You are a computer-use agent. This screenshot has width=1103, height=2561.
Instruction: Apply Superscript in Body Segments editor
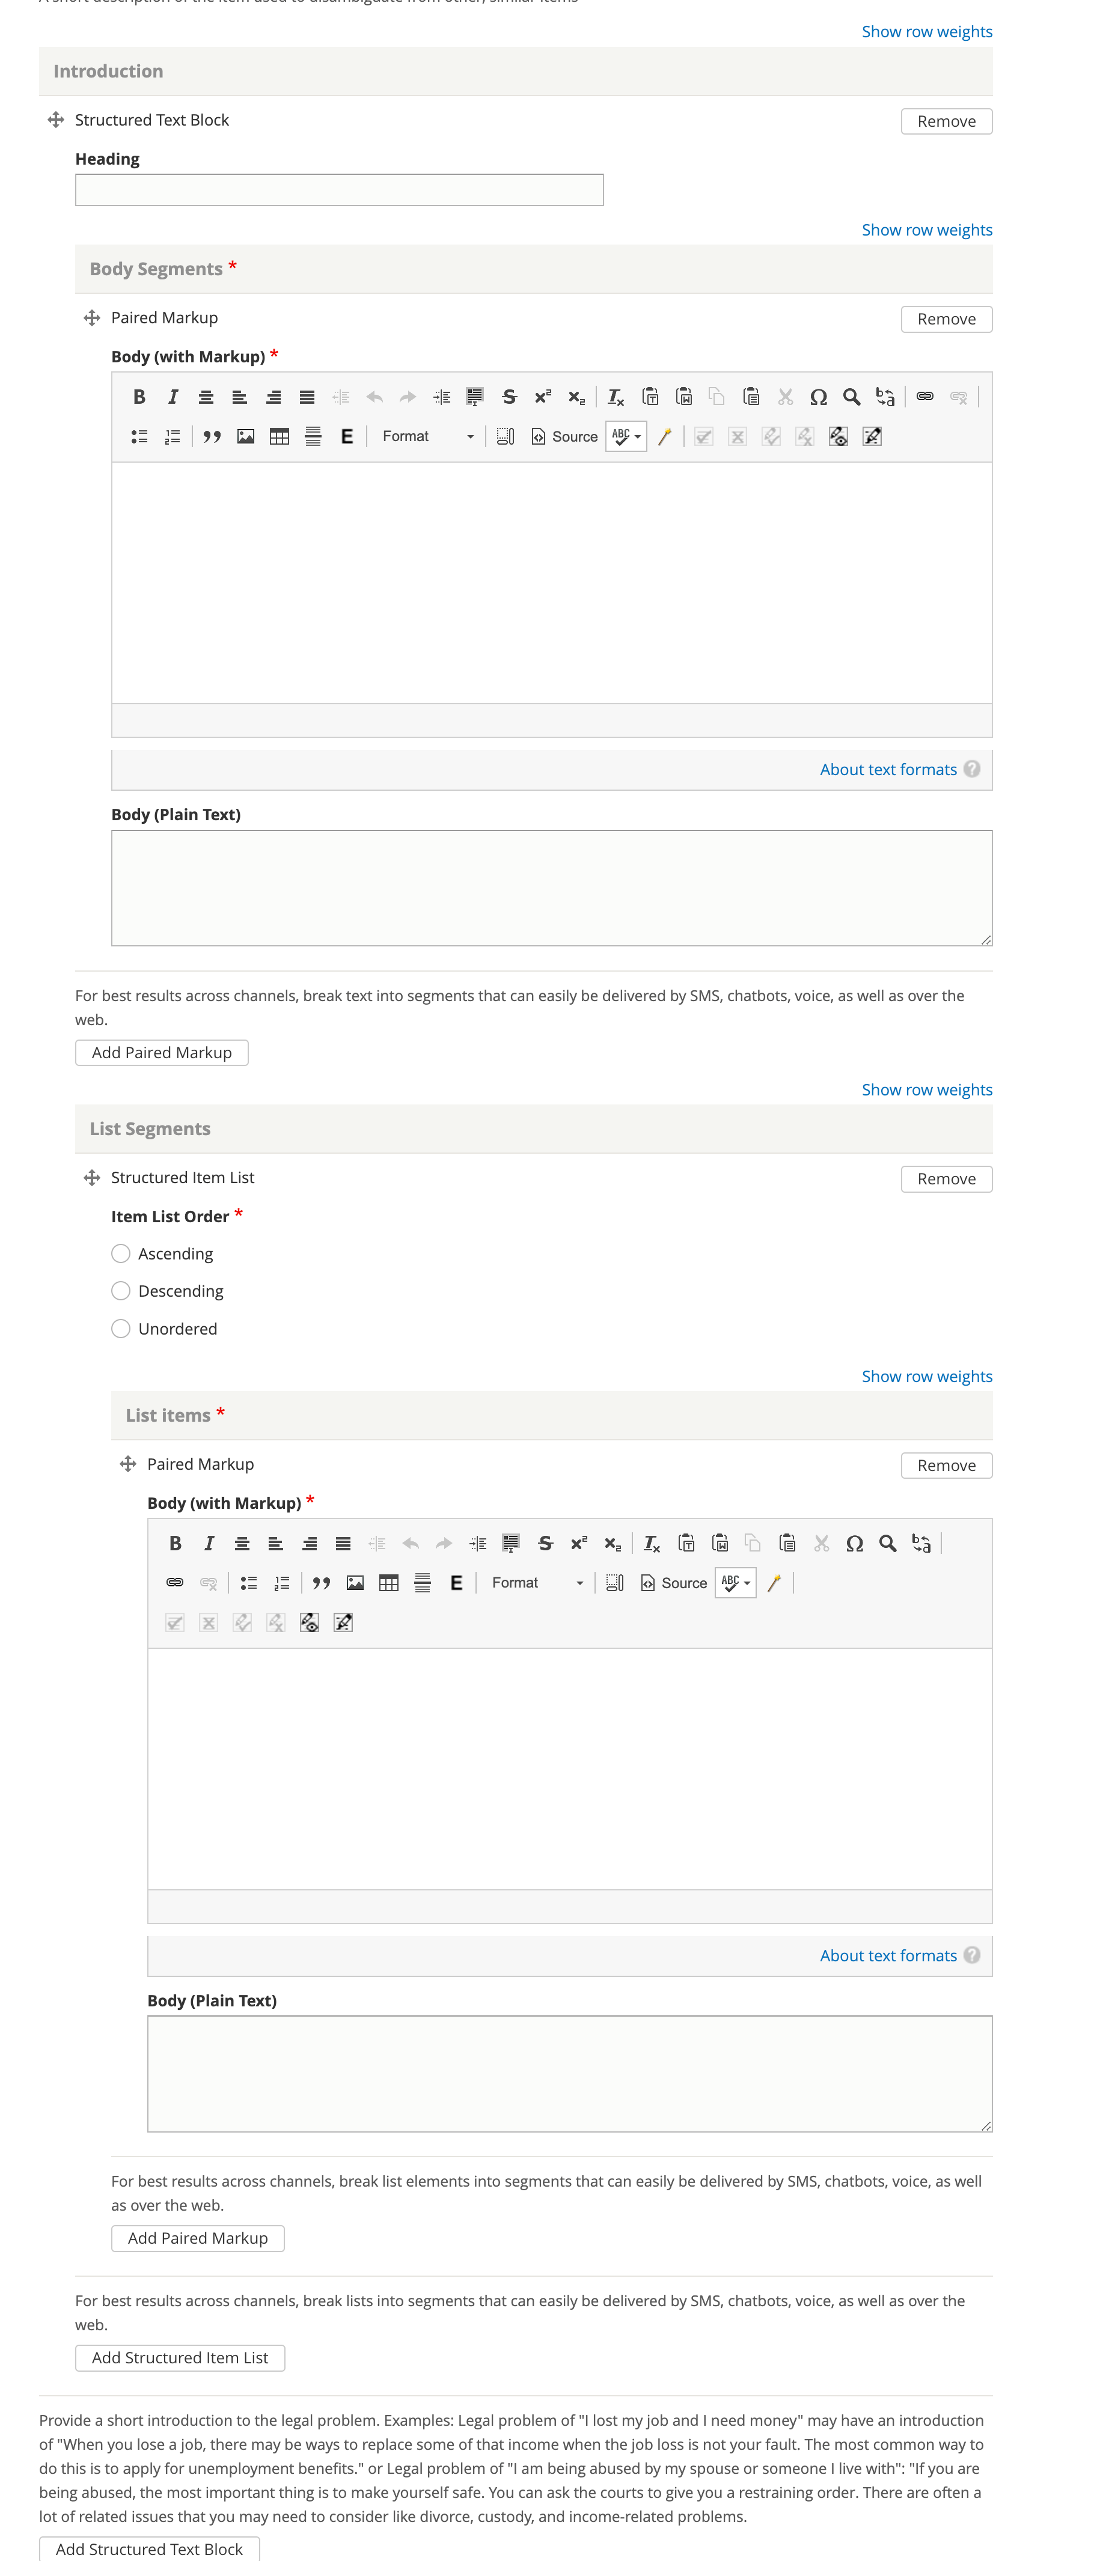[543, 397]
